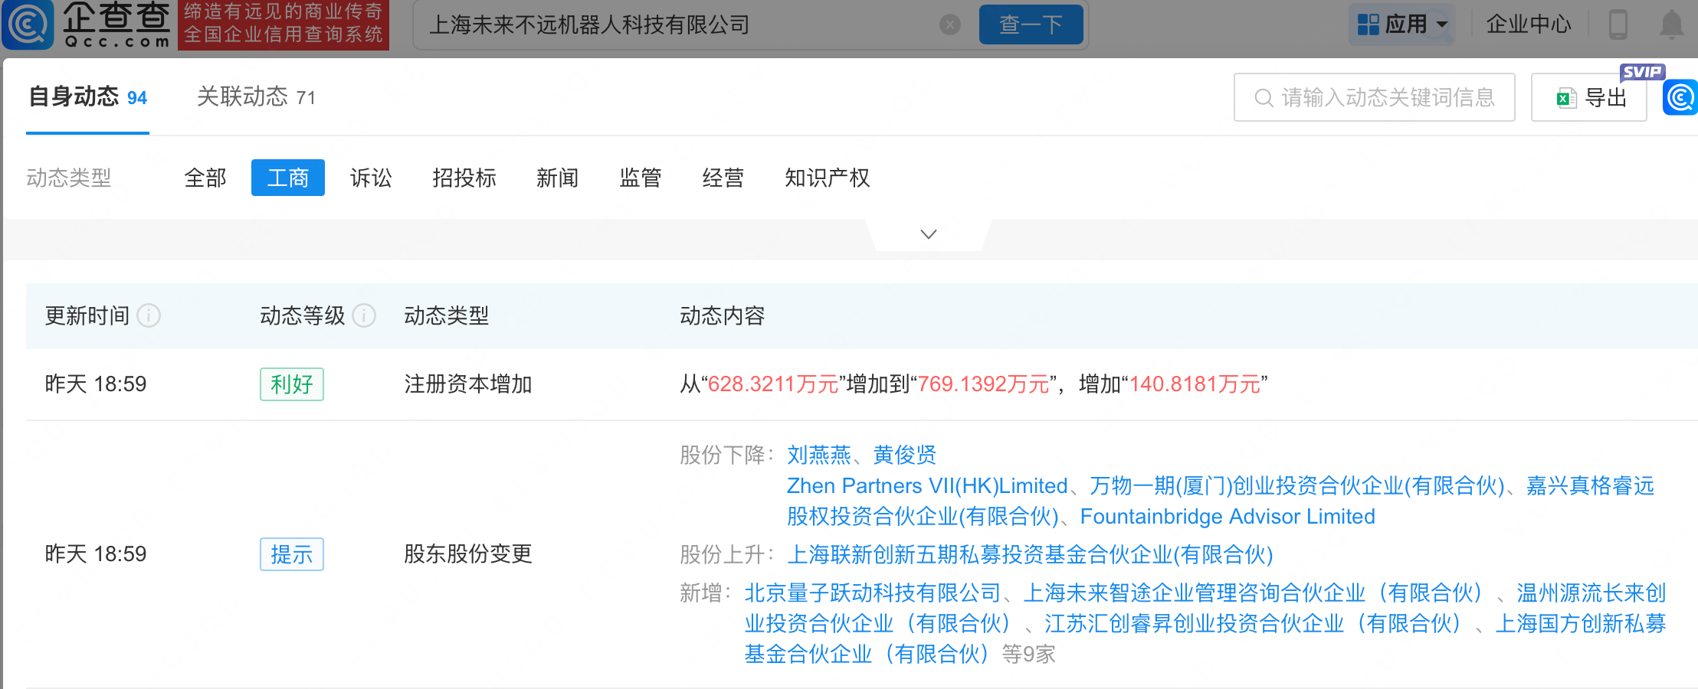Switch to 自身动态 tab

coord(87,97)
